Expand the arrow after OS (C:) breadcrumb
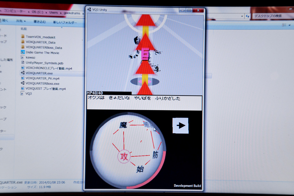The image size is (294, 196). [46, 12]
